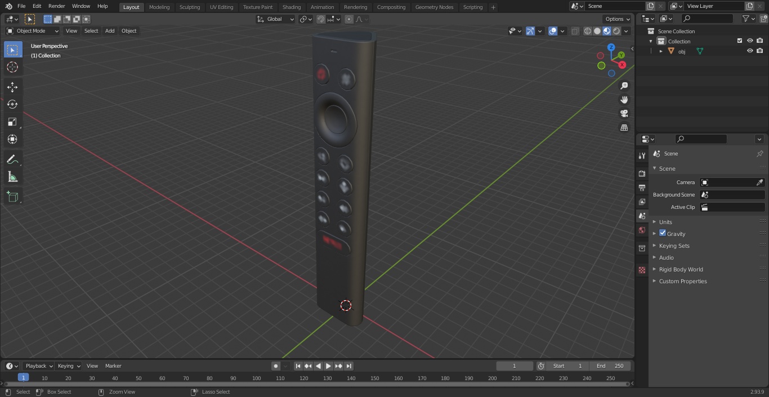The image size is (769, 397).
Task: Add a new workspace with plus button
Action: (x=493, y=7)
